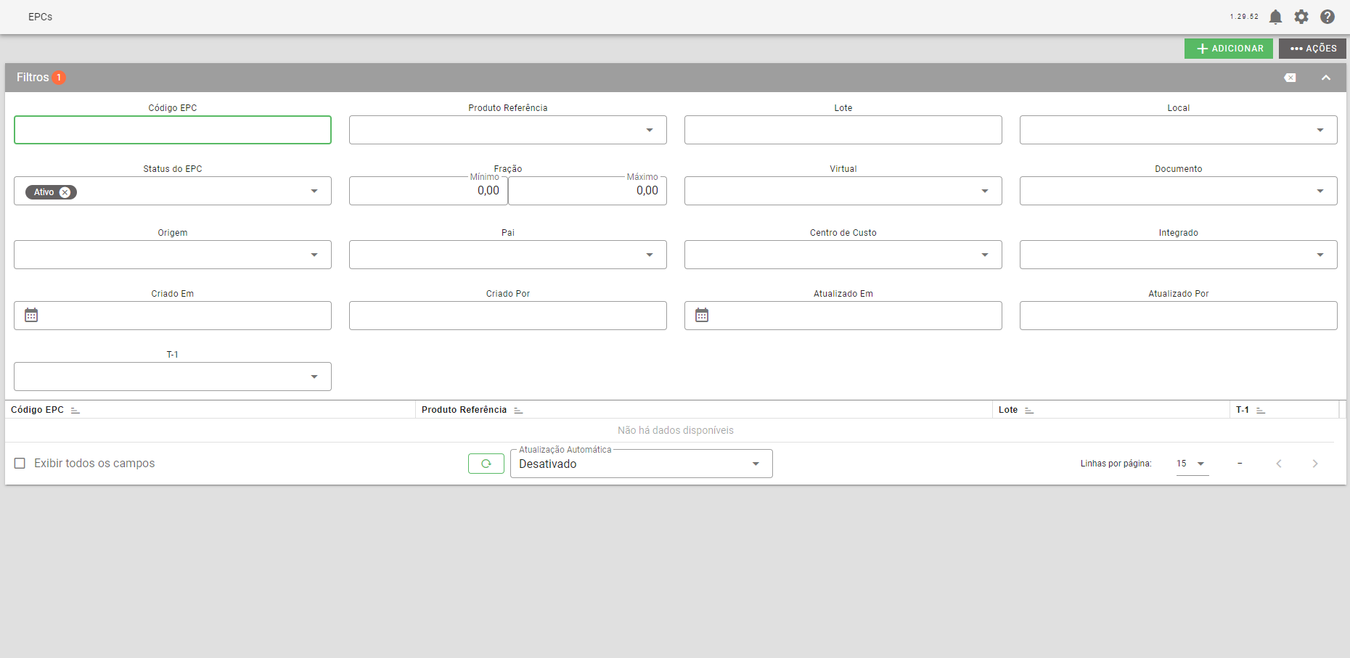Open the help question mark icon
The image size is (1350, 658).
pyautogui.click(x=1327, y=17)
